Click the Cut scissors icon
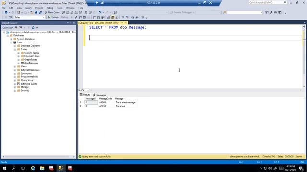This screenshot has width=307, height=172. point(86,12)
